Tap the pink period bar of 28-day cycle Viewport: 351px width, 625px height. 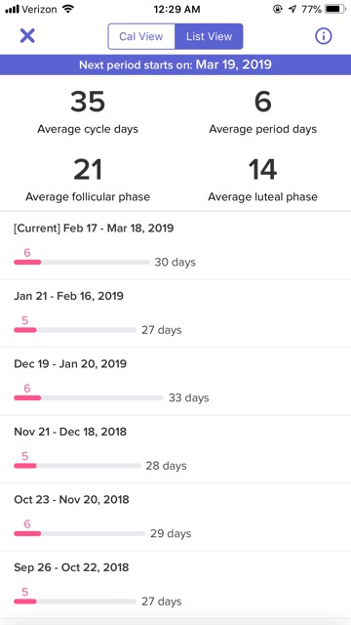[x=25, y=465]
